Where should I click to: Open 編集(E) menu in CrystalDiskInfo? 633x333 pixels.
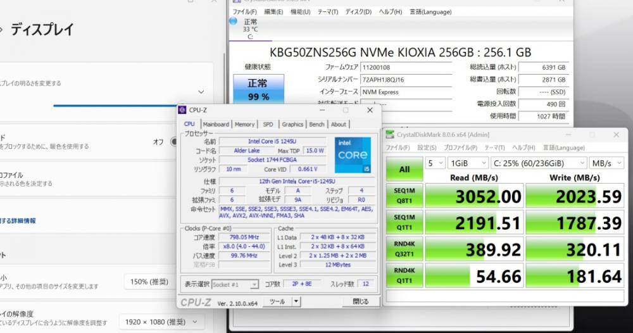[x=273, y=11]
